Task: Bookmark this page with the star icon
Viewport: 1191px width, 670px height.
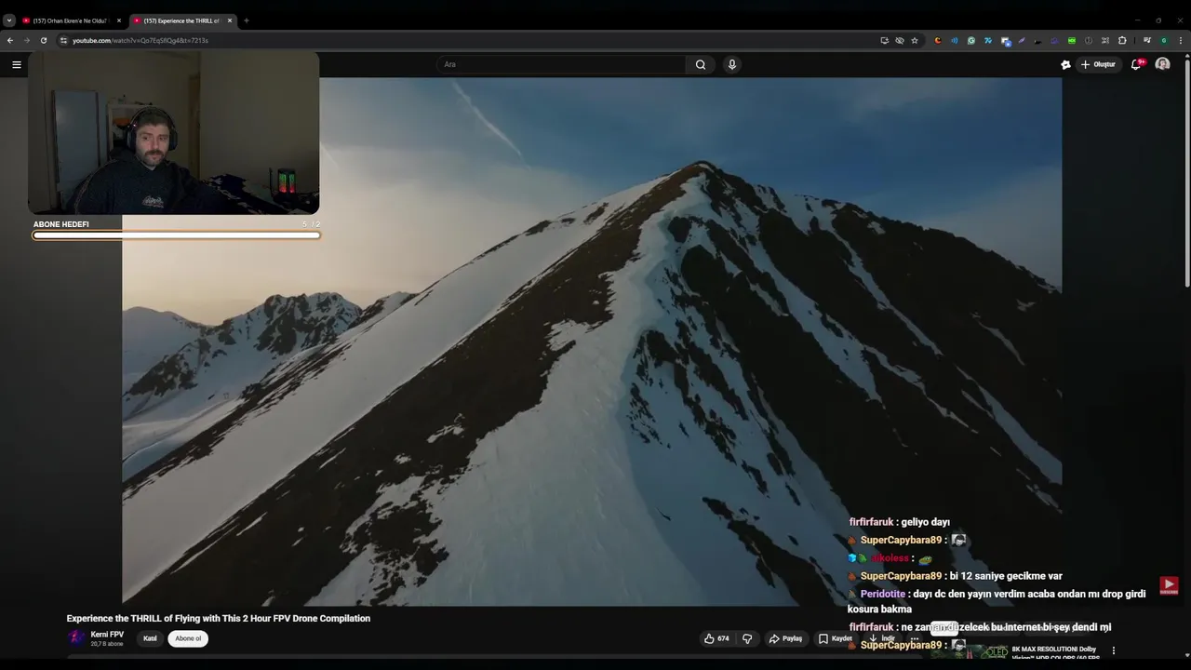Action: [915, 40]
